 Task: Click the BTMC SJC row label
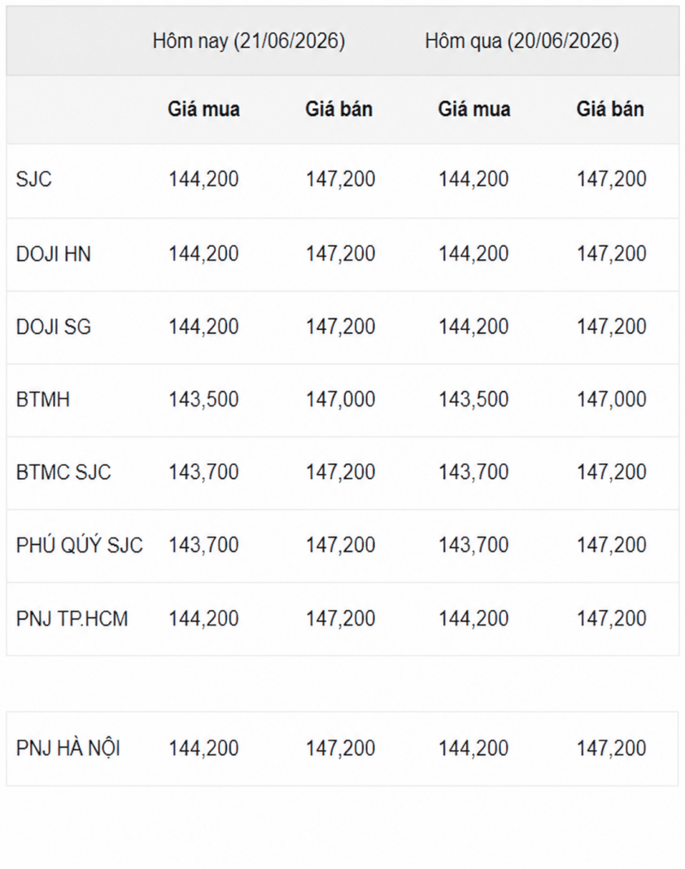[x=63, y=472]
